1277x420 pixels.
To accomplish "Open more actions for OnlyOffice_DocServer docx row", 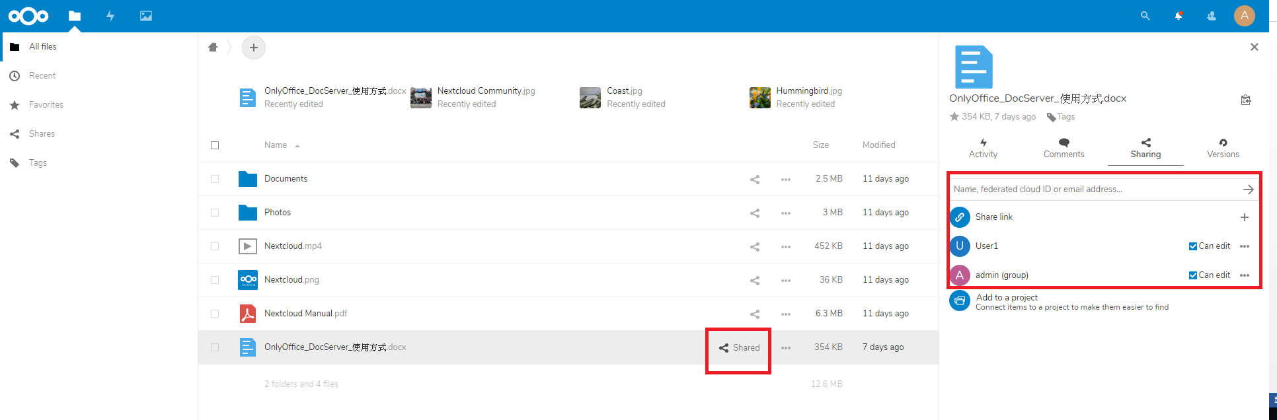I will [x=786, y=347].
